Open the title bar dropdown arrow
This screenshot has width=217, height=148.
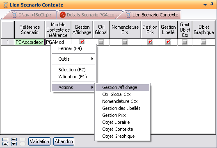205,5
